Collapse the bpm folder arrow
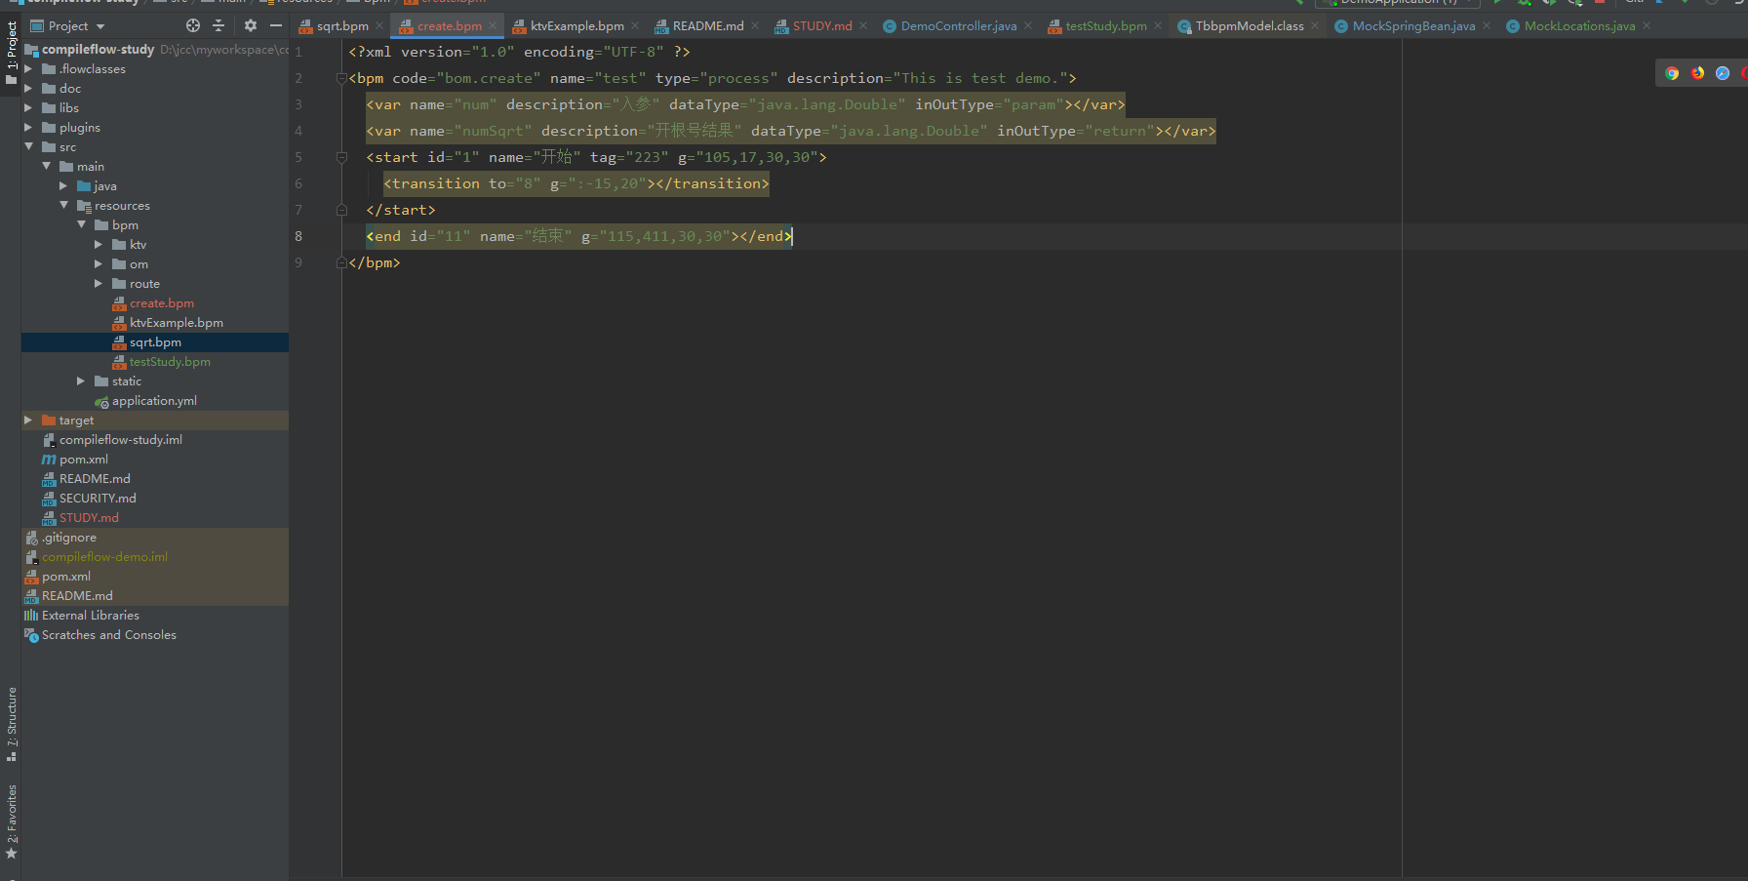 [81, 225]
